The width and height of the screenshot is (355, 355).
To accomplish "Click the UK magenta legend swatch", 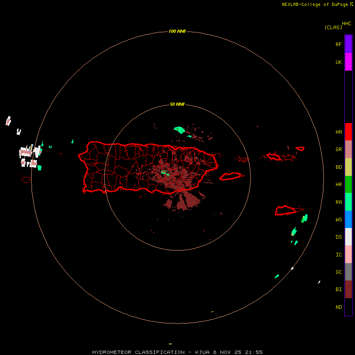I will (x=348, y=62).
